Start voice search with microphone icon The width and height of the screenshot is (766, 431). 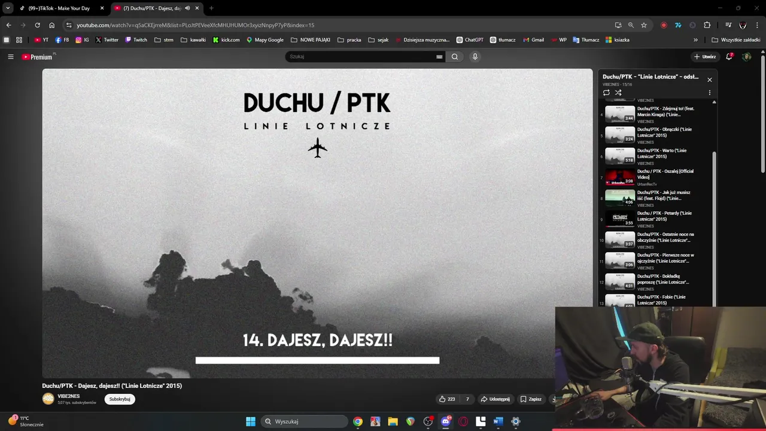(x=475, y=57)
